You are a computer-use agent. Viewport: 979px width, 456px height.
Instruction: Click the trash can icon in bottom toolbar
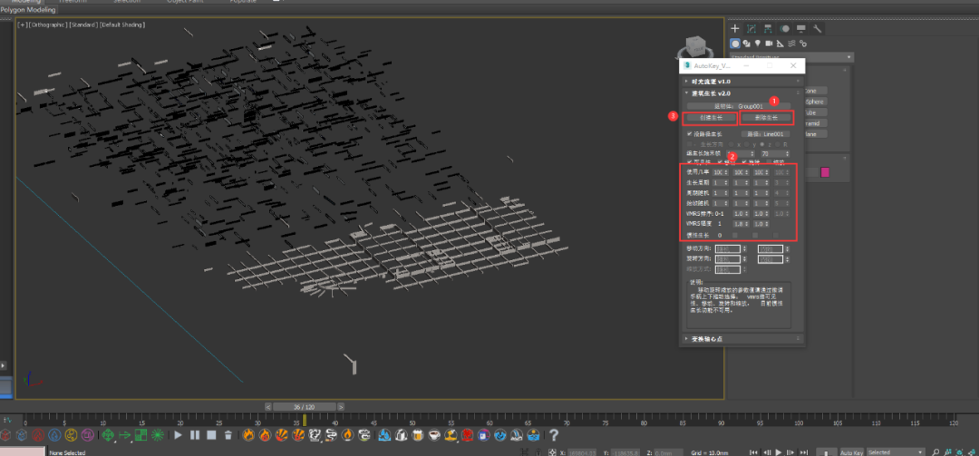click(228, 435)
